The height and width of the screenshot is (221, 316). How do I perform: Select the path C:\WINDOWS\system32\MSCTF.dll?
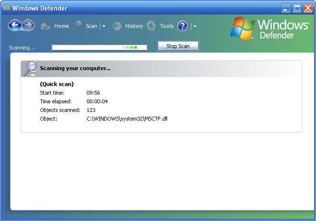point(127,119)
